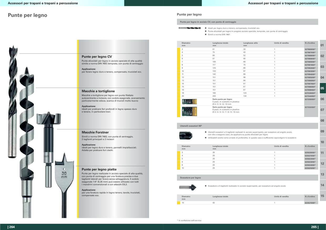The height and width of the screenshot is (230, 326).
Task: Click total length value 200 in the diameter 20 row
Action: 214,96
